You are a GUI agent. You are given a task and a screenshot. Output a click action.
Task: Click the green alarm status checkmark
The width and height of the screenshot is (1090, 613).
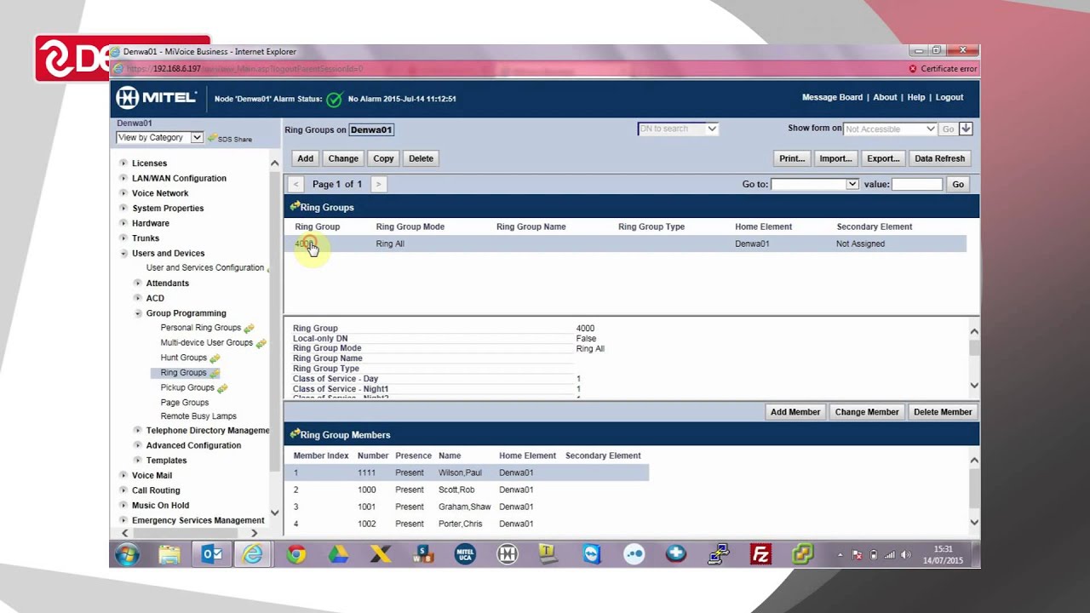pos(334,99)
